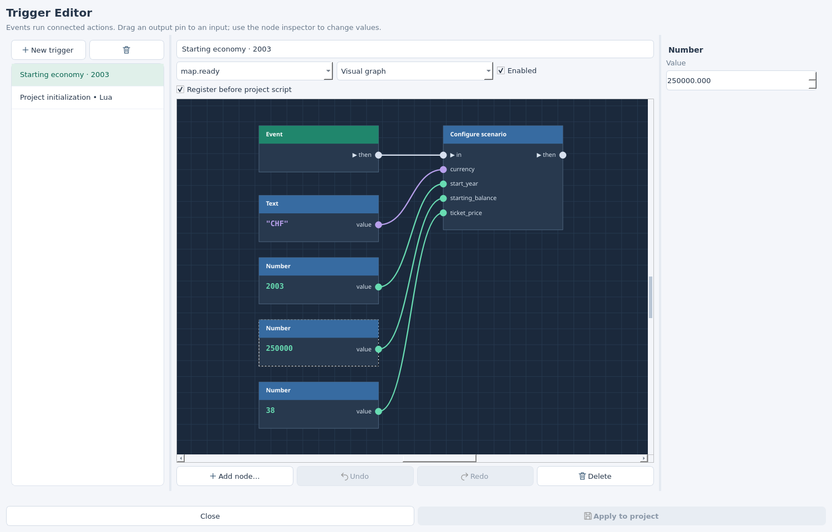Click the graph's vertical scrollbar thumb

(651, 297)
